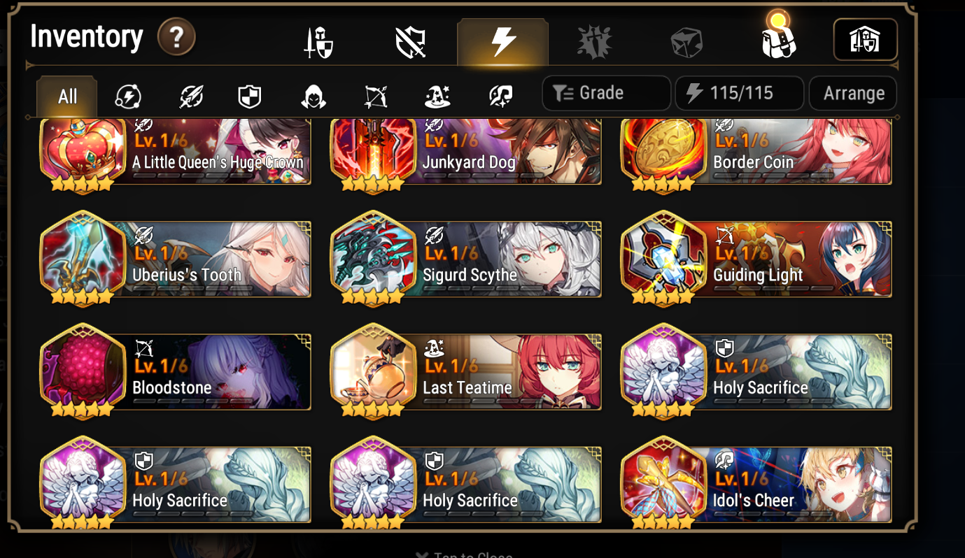Image resolution: width=965 pixels, height=558 pixels.
Task: Open the Inventory help question mark
Action: click(176, 37)
